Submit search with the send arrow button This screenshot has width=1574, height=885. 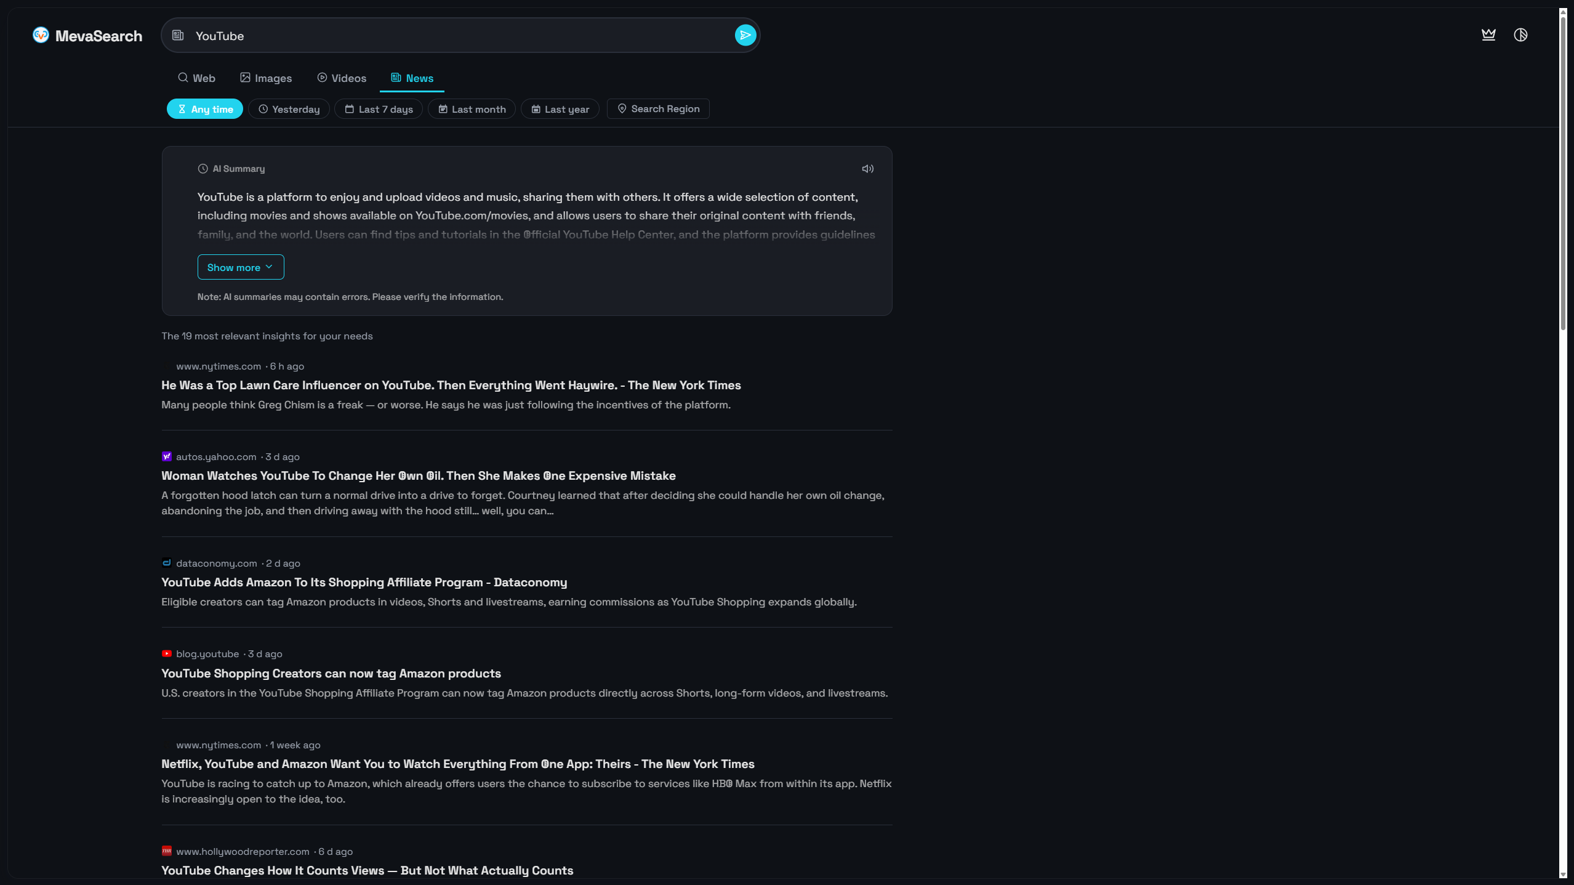[x=745, y=35]
